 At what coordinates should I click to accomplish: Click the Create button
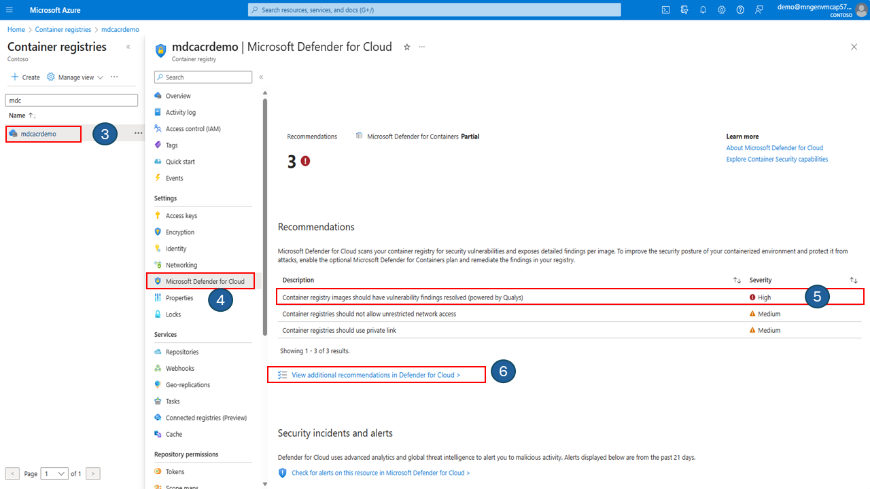point(25,77)
